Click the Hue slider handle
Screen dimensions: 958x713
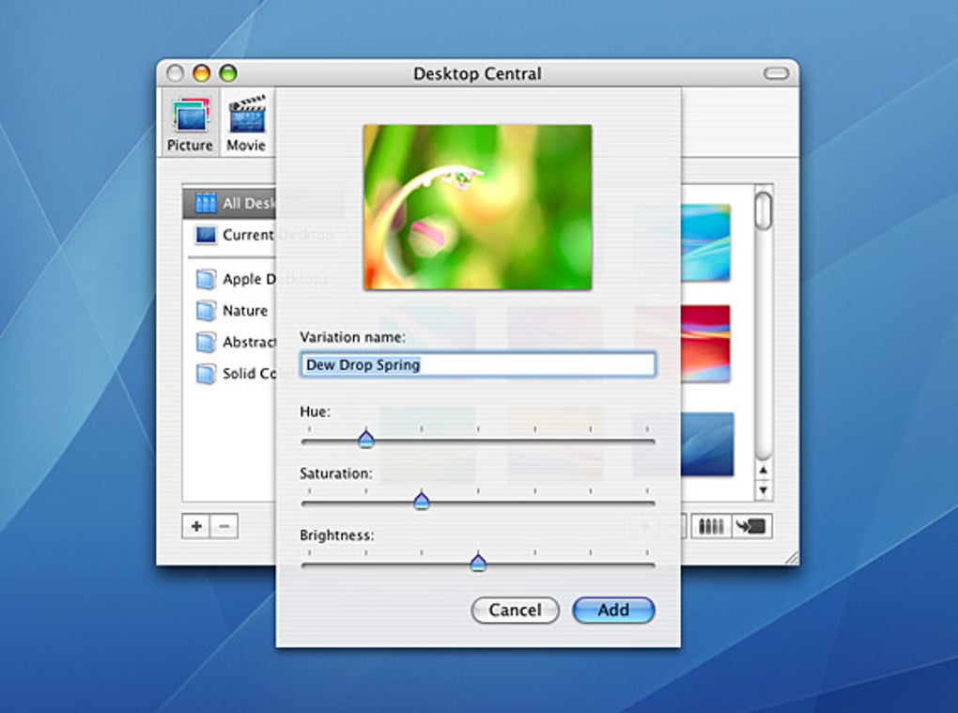pos(366,439)
